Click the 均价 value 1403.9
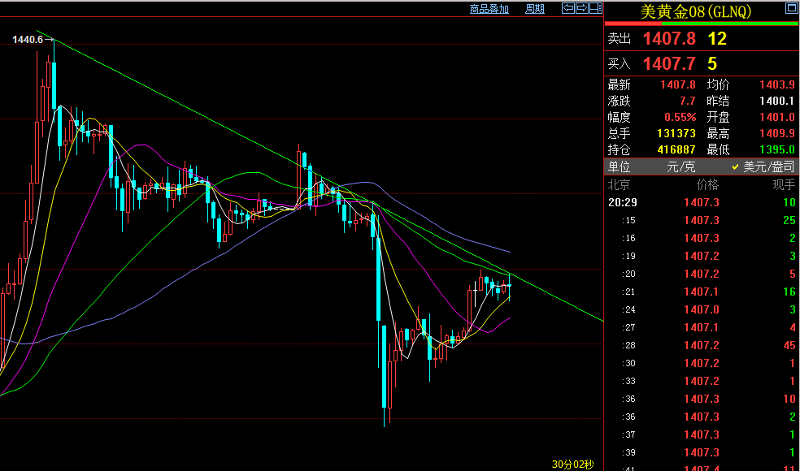This screenshot has height=471, width=800. pyautogui.click(x=777, y=84)
